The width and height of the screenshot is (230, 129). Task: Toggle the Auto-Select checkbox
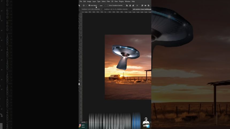click(x=89, y=5)
